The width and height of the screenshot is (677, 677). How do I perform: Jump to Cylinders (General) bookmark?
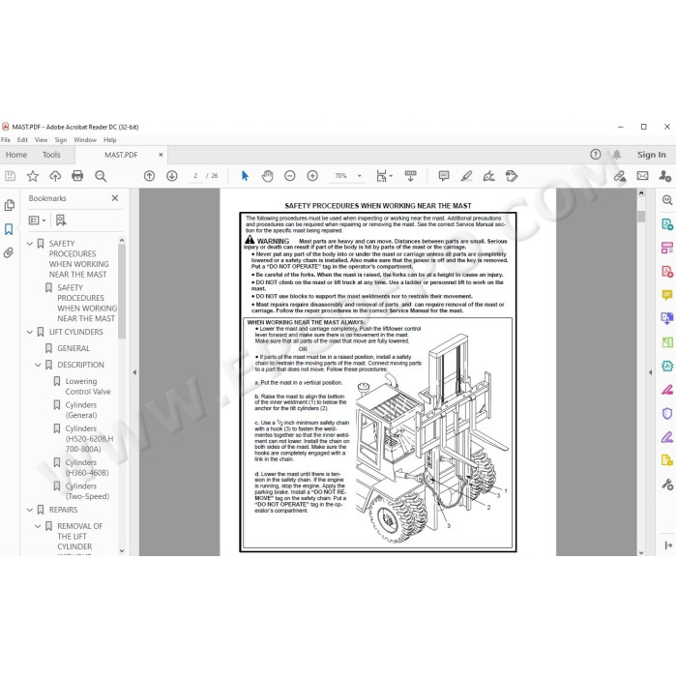(81, 410)
